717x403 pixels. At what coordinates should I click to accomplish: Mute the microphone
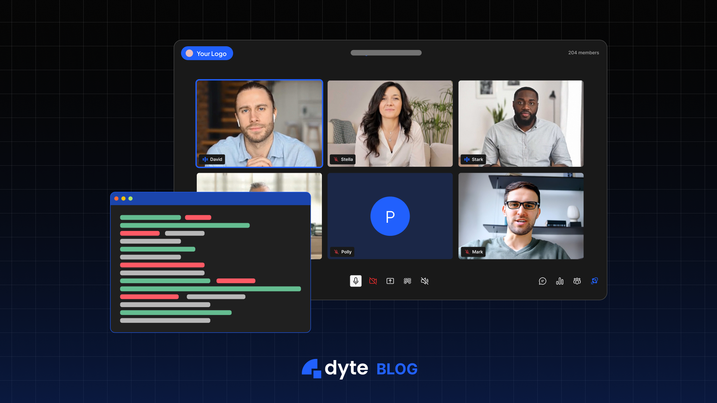356,281
